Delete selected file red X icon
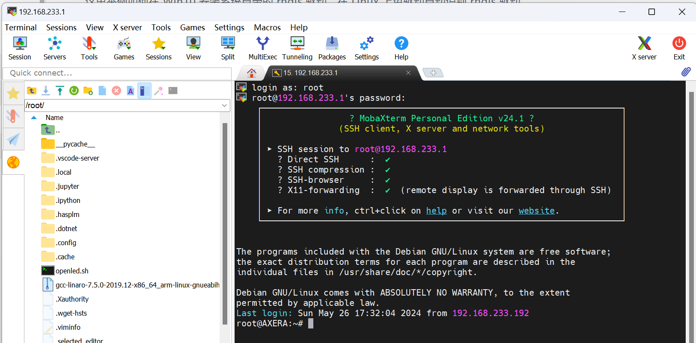This screenshot has height=343, width=696. tap(116, 91)
